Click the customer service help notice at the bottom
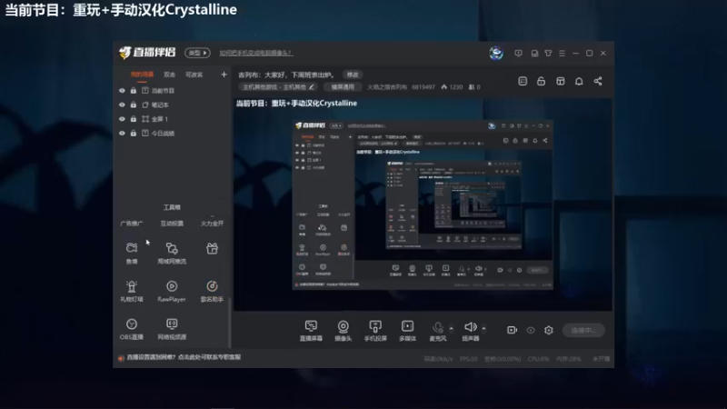Image resolution: width=727 pixels, height=409 pixels. click(x=184, y=357)
